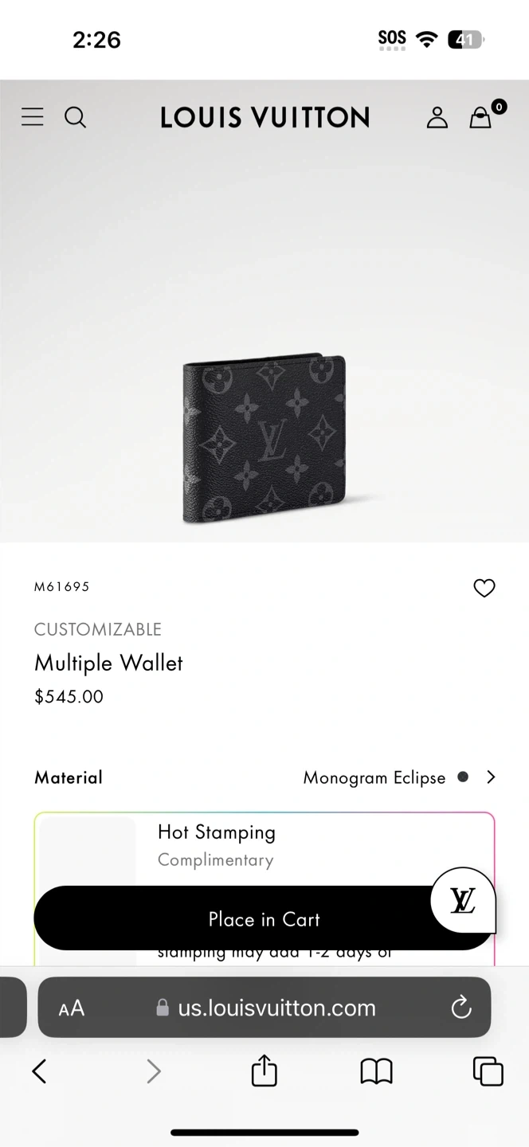Tap the floating LV chat bubble
This screenshot has height=1147, width=529.
click(463, 900)
